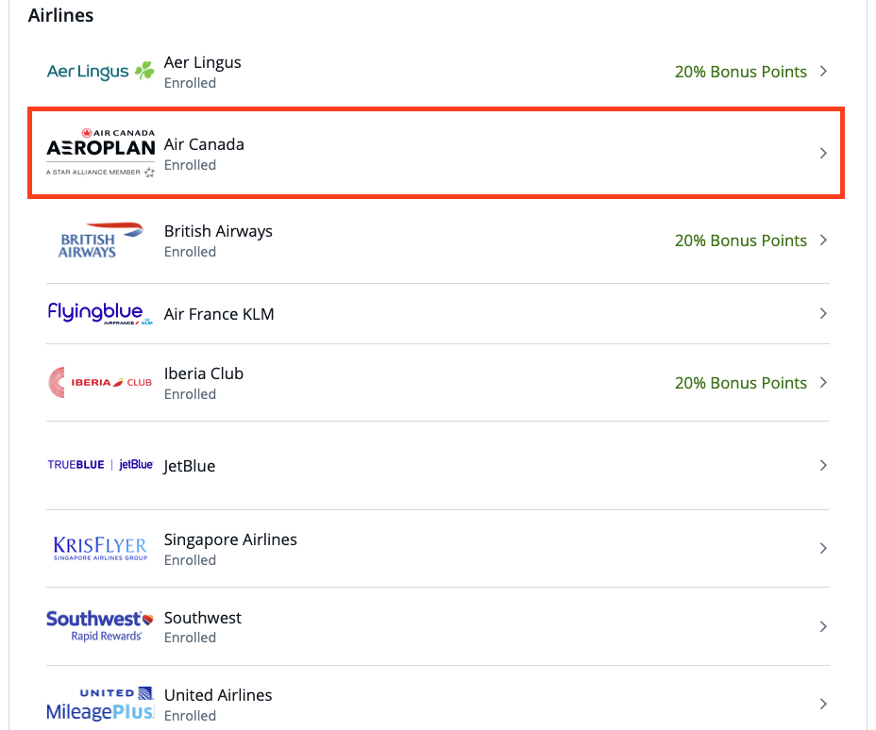Open the Iberia Club 20% Bonus Points offer
This screenshot has width=876, height=730.
[740, 382]
